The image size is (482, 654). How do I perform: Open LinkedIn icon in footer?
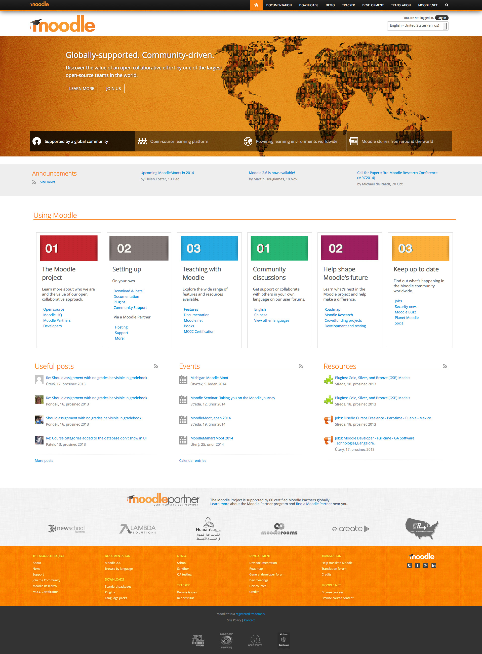[434, 565]
